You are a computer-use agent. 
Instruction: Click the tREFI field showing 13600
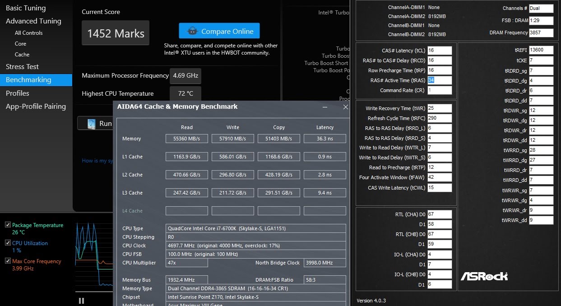(x=541, y=50)
